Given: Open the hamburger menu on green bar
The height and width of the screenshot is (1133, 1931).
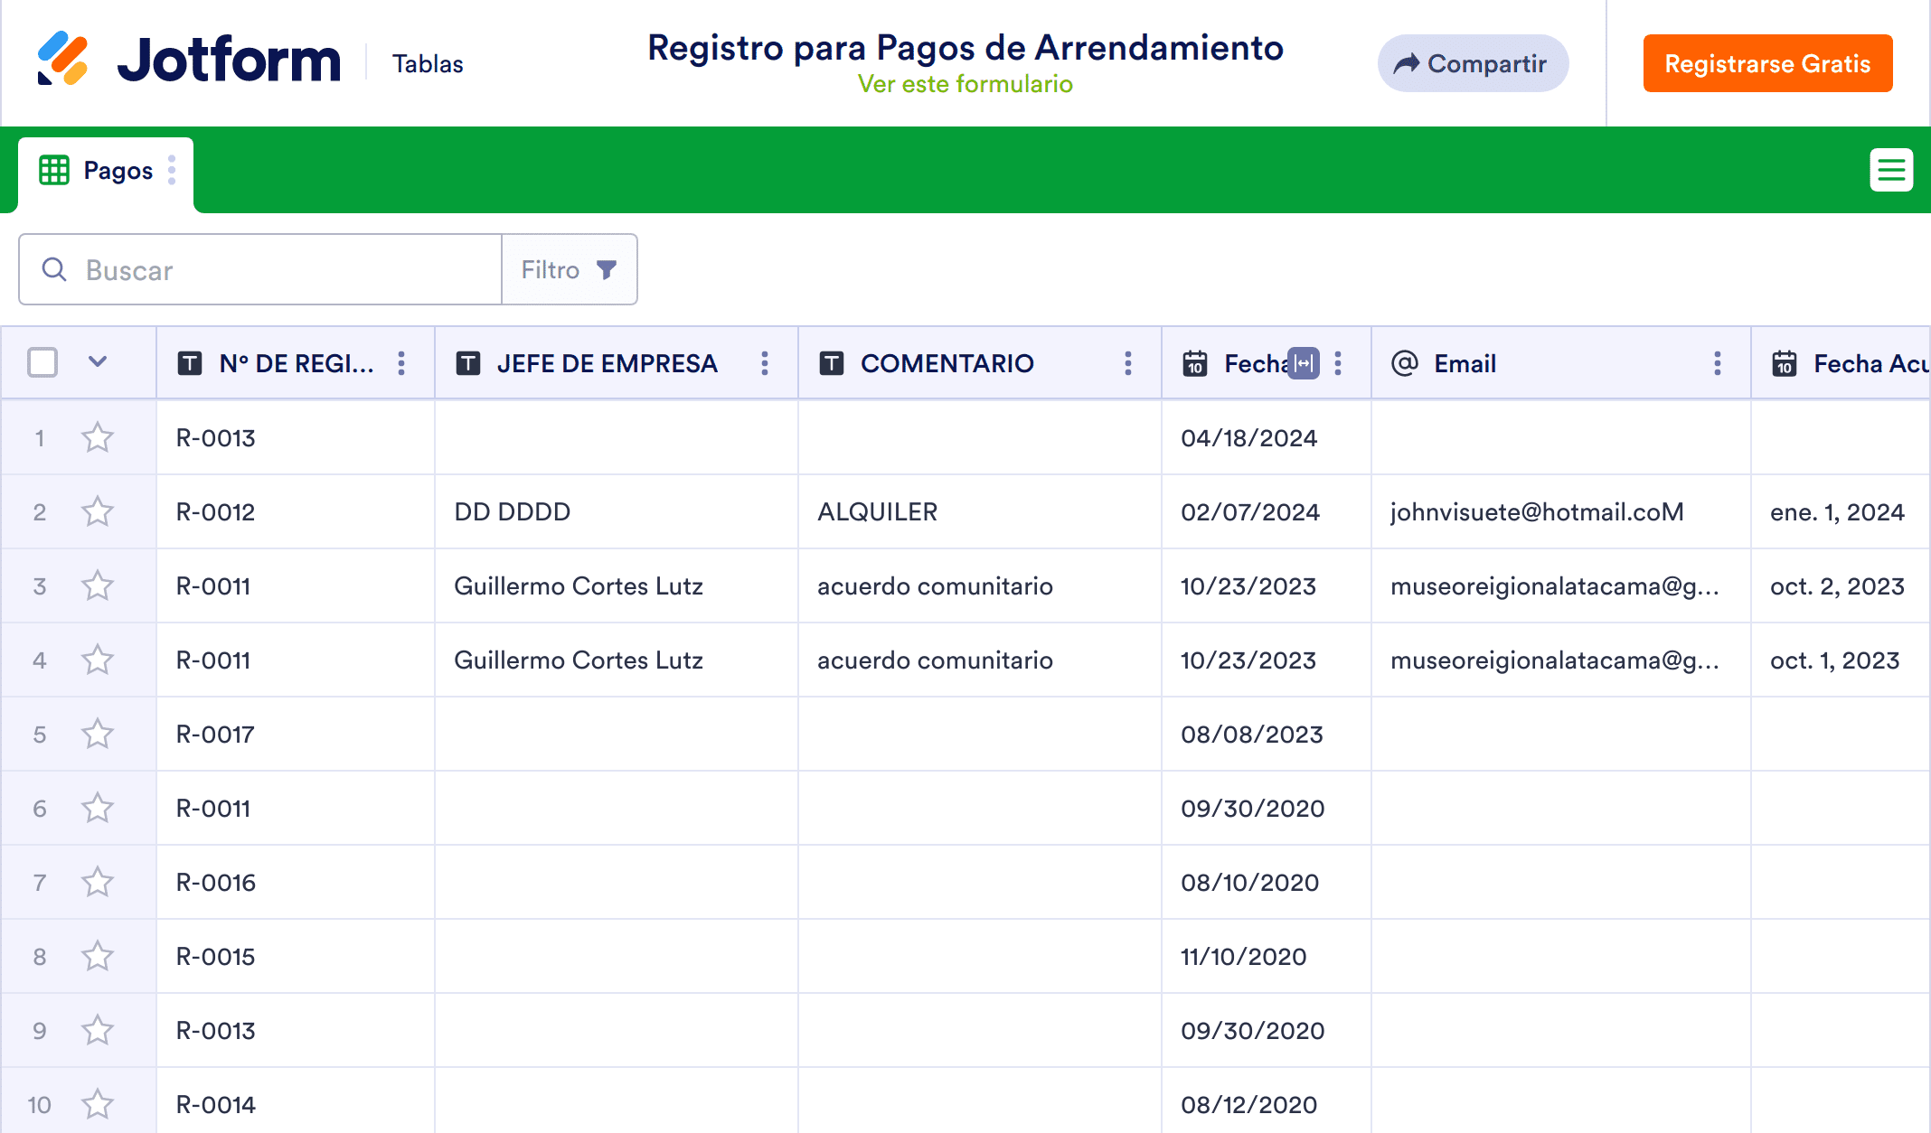Looking at the screenshot, I should [1890, 170].
